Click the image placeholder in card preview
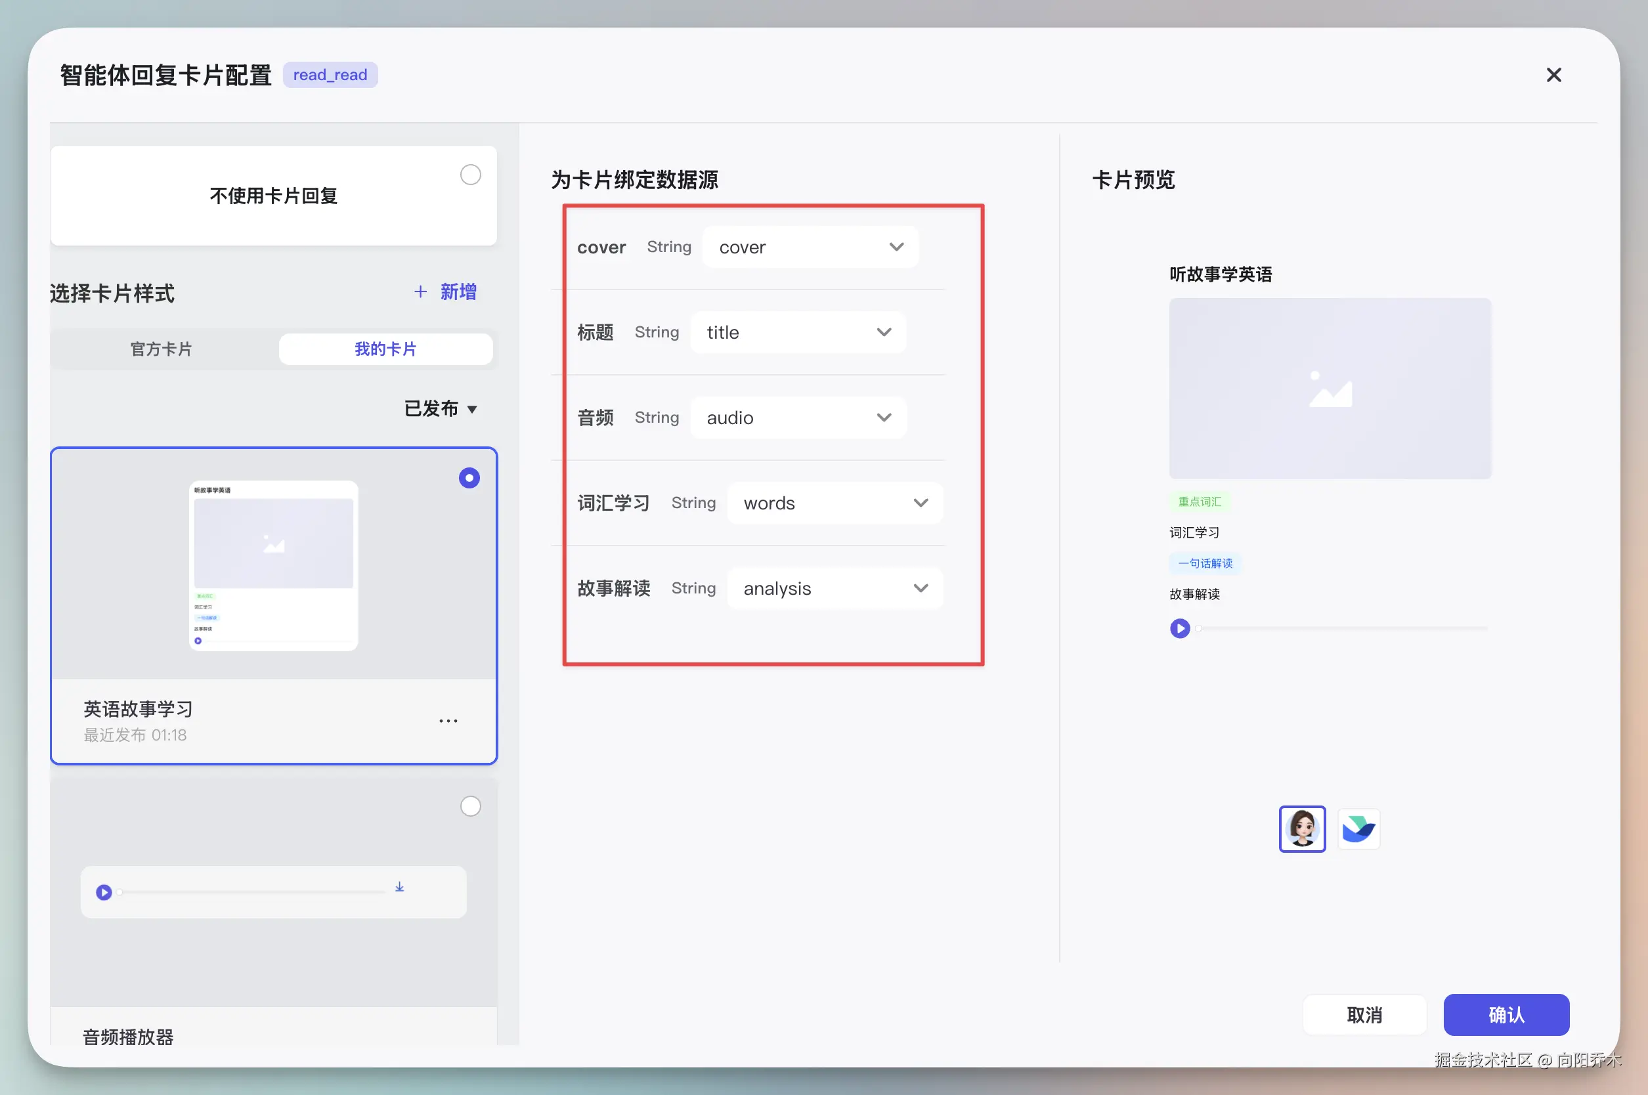1648x1095 pixels. pyautogui.click(x=1330, y=388)
